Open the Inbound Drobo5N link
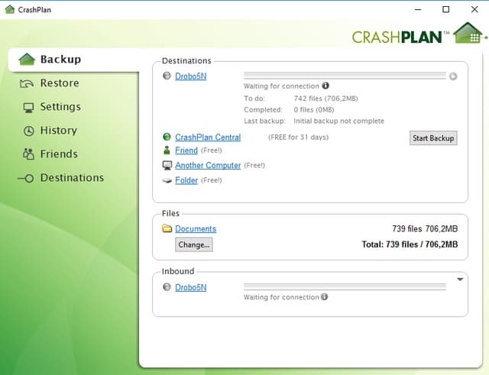Viewport: 489px width, 375px height. pos(190,287)
